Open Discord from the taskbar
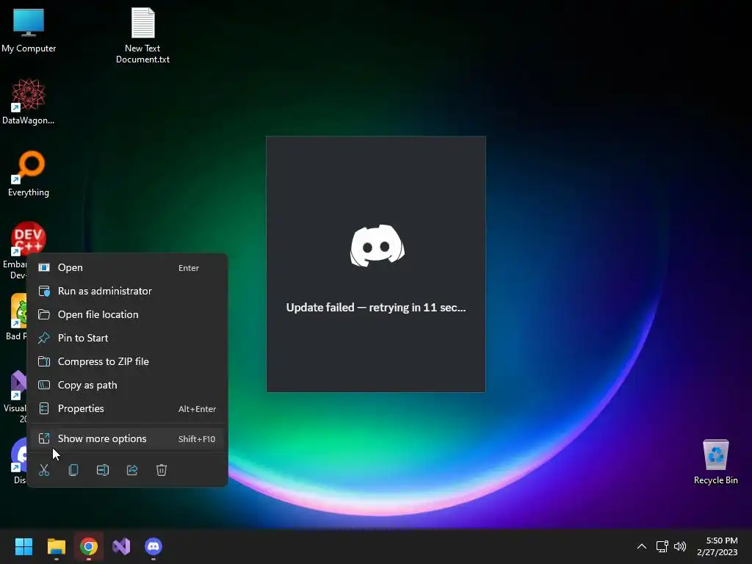Viewport: 752px width, 564px height. 153,546
